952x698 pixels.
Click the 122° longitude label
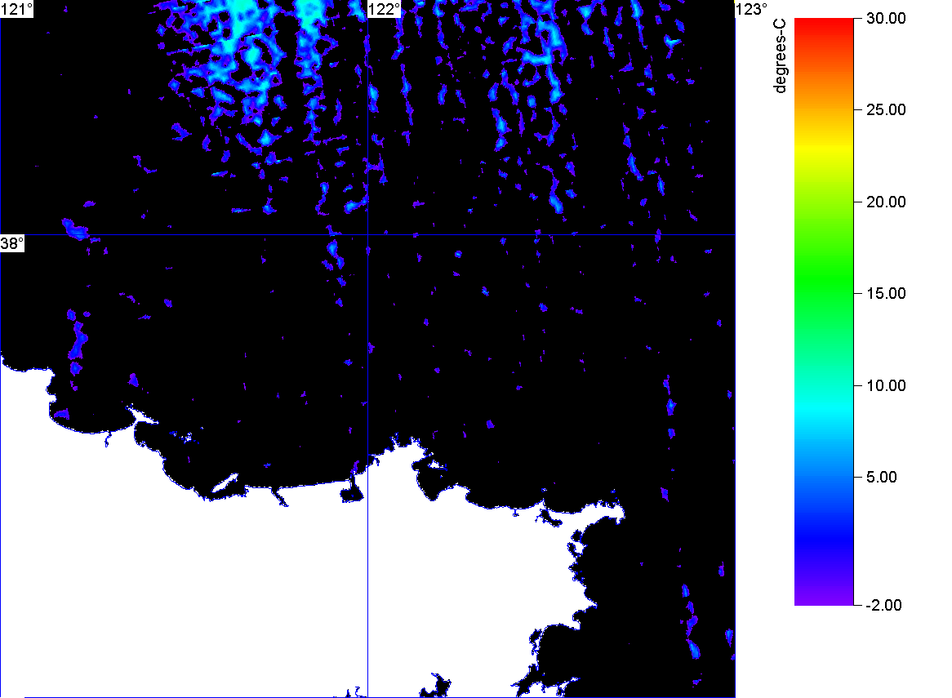click(385, 9)
